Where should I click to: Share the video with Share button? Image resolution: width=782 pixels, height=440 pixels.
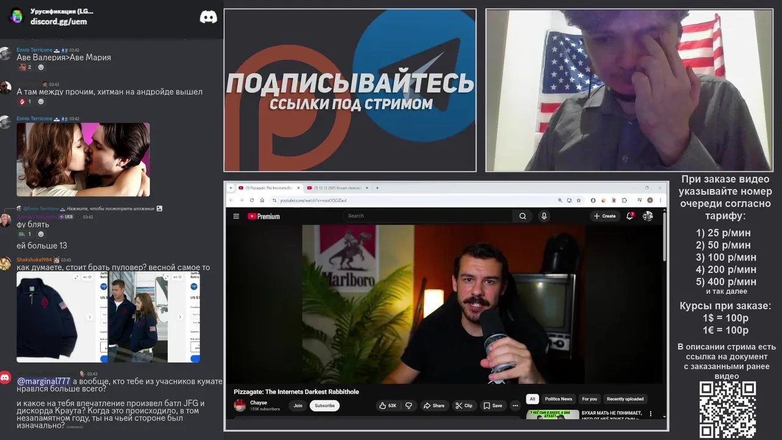(434, 405)
